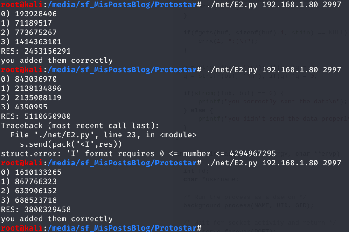
Task: Click the 'you added them correctly' first message
Action: click(x=57, y=61)
